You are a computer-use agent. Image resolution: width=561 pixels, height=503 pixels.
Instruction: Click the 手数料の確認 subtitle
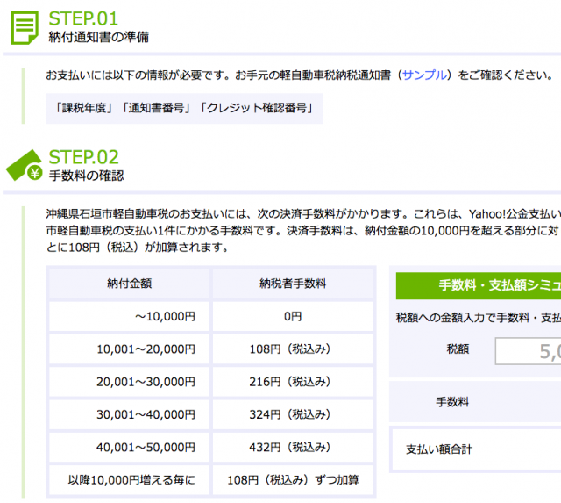point(86,176)
